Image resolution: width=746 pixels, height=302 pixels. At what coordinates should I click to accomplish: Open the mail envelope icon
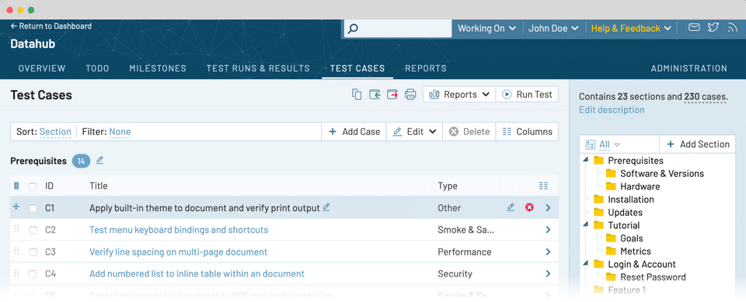(694, 28)
